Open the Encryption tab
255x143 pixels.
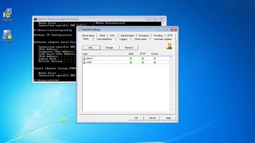pos(143,35)
